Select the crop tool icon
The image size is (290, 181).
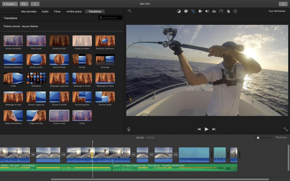193,11
